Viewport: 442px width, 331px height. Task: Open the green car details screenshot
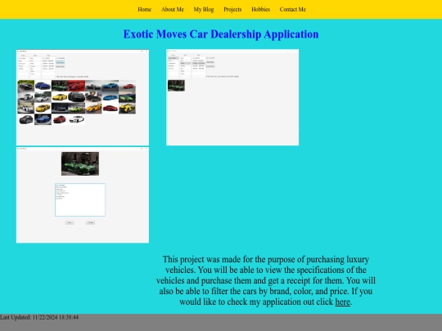click(x=83, y=195)
